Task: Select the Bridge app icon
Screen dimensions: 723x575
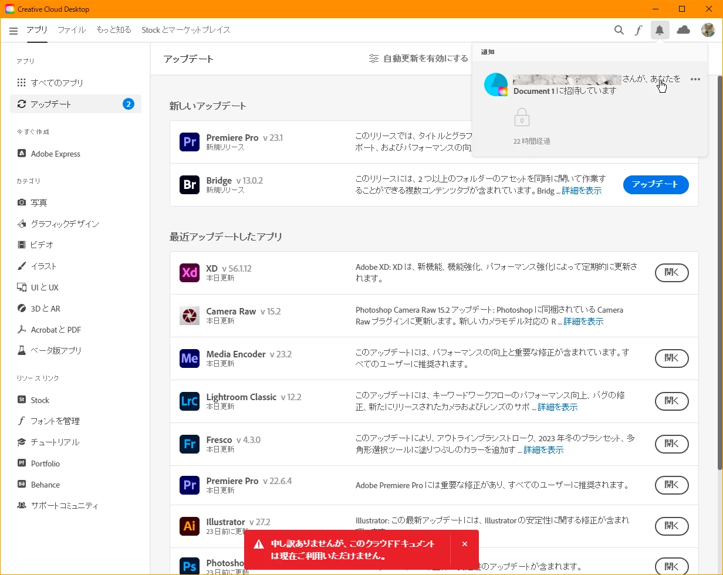Action: 190,185
